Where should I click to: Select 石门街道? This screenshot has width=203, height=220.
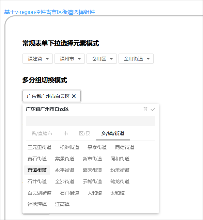pos(69,193)
